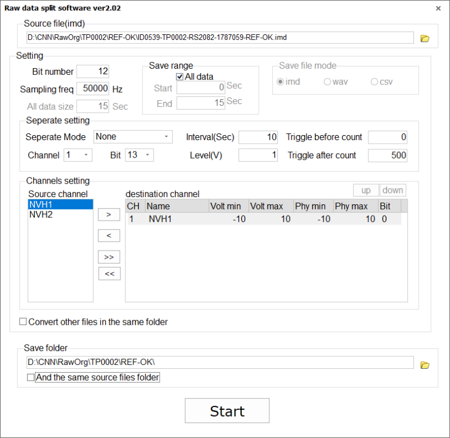The width and height of the screenshot is (450, 438).
Task: Click the Triggle before count field
Action: point(388,137)
